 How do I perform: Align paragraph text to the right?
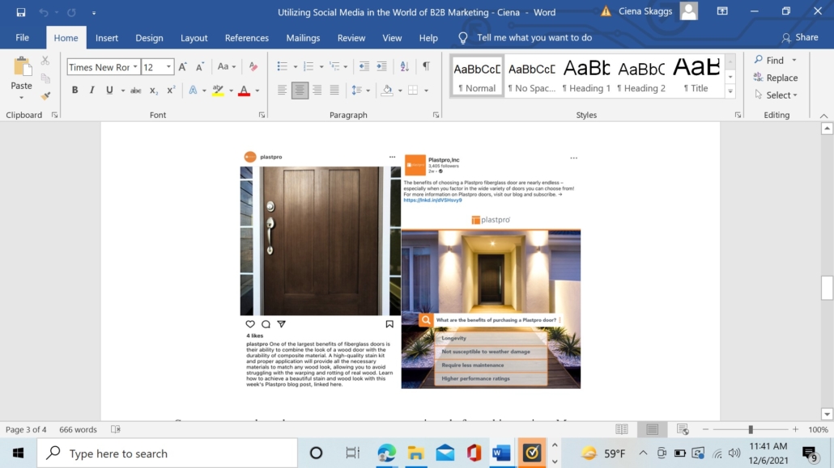[x=317, y=91]
